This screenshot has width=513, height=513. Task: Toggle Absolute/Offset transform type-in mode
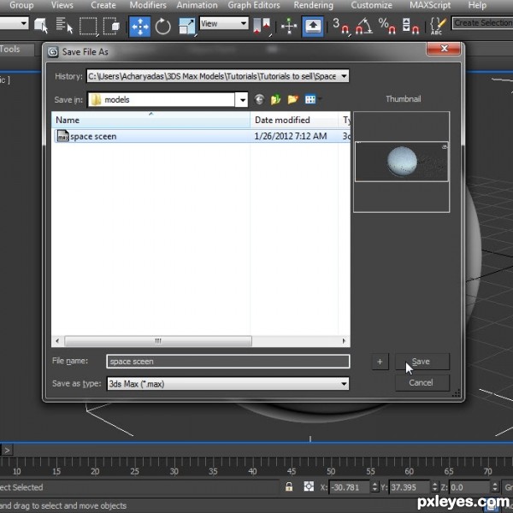coord(309,486)
